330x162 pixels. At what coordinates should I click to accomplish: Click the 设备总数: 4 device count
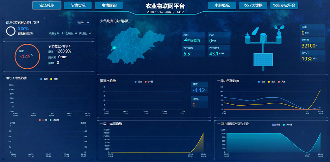tap(56, 33)
